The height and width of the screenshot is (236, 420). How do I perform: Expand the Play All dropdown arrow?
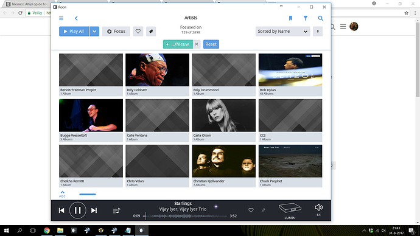(x=94, y=31)
